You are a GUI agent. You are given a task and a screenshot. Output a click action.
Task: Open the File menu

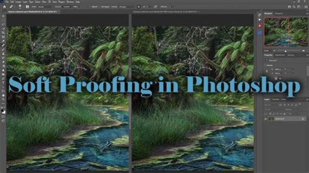click(x=7, y=2)
